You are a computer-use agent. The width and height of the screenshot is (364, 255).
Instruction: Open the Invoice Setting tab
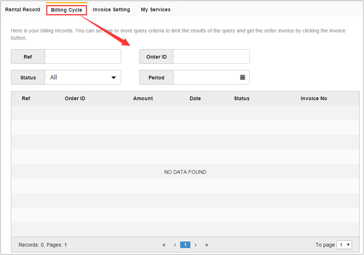(x=111, y=10)
